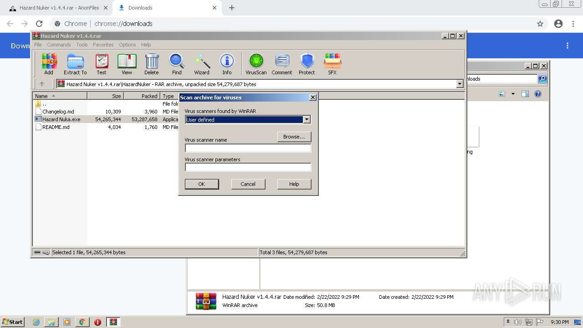Image resolution: width=583 pixels, height=328 pixels.
Task: Click the Extract To toolbar icon
Action: pyautogui.click(x=75, y=64)
